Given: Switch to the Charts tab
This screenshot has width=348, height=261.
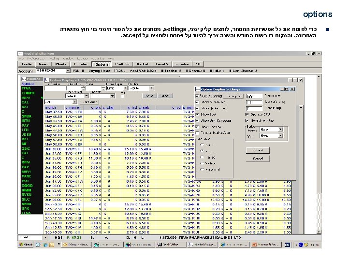Looking at the screenshot, I should [61, 64].
